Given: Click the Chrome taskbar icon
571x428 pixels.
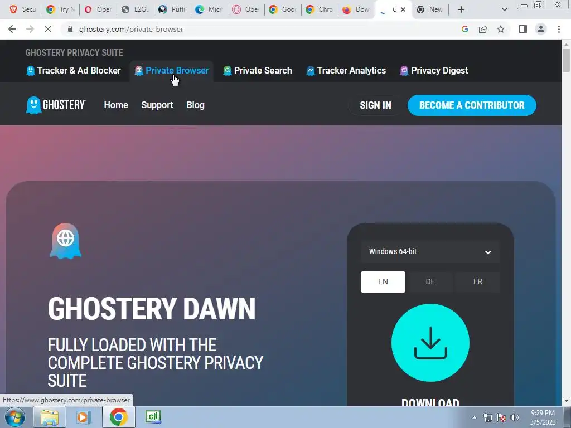Looking at the screenshot, I should pyautogui.click(x=118, y=417).
